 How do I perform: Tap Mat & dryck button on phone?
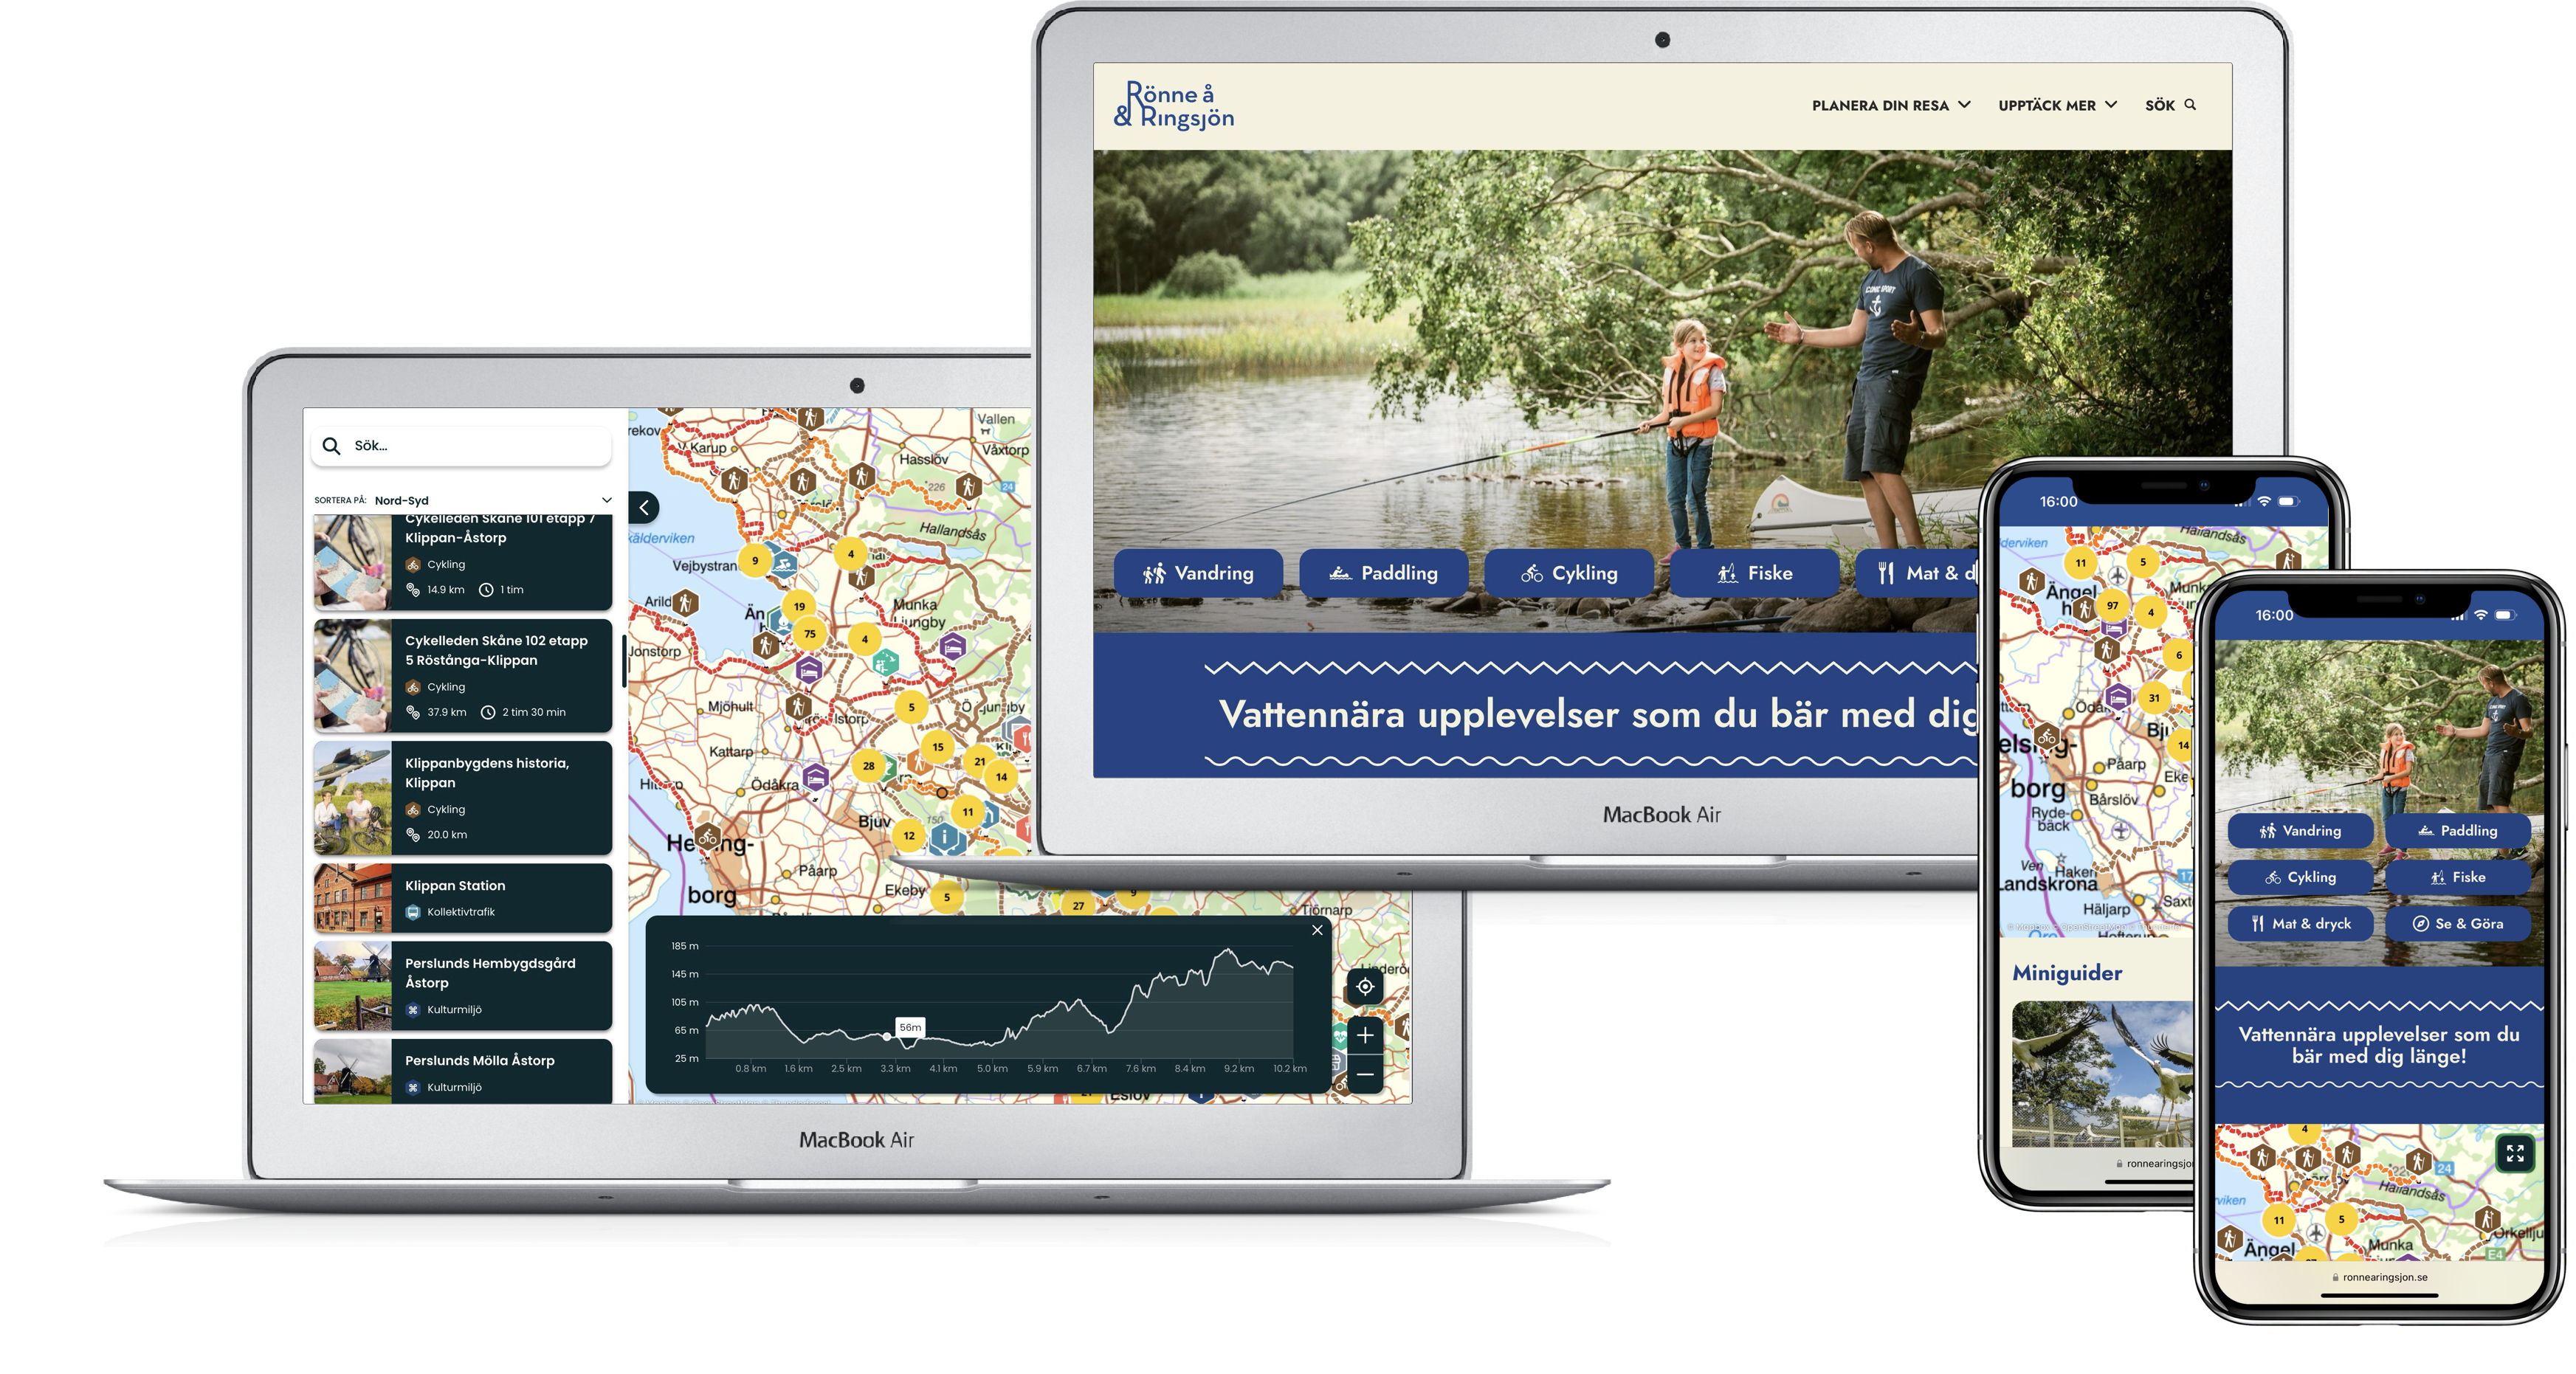[x=2300, y=924]
